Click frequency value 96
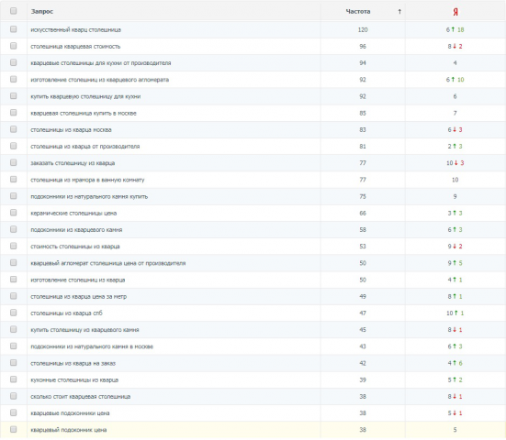Viewport: 506px width, 440px height. (x=363, y=47)
